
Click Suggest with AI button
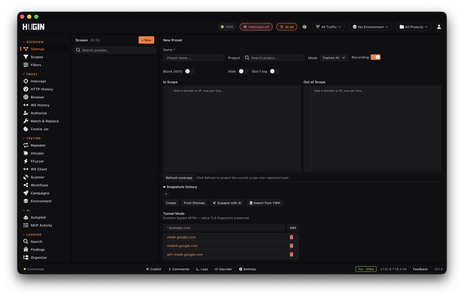pyautogui.click(x=227, y=203)
